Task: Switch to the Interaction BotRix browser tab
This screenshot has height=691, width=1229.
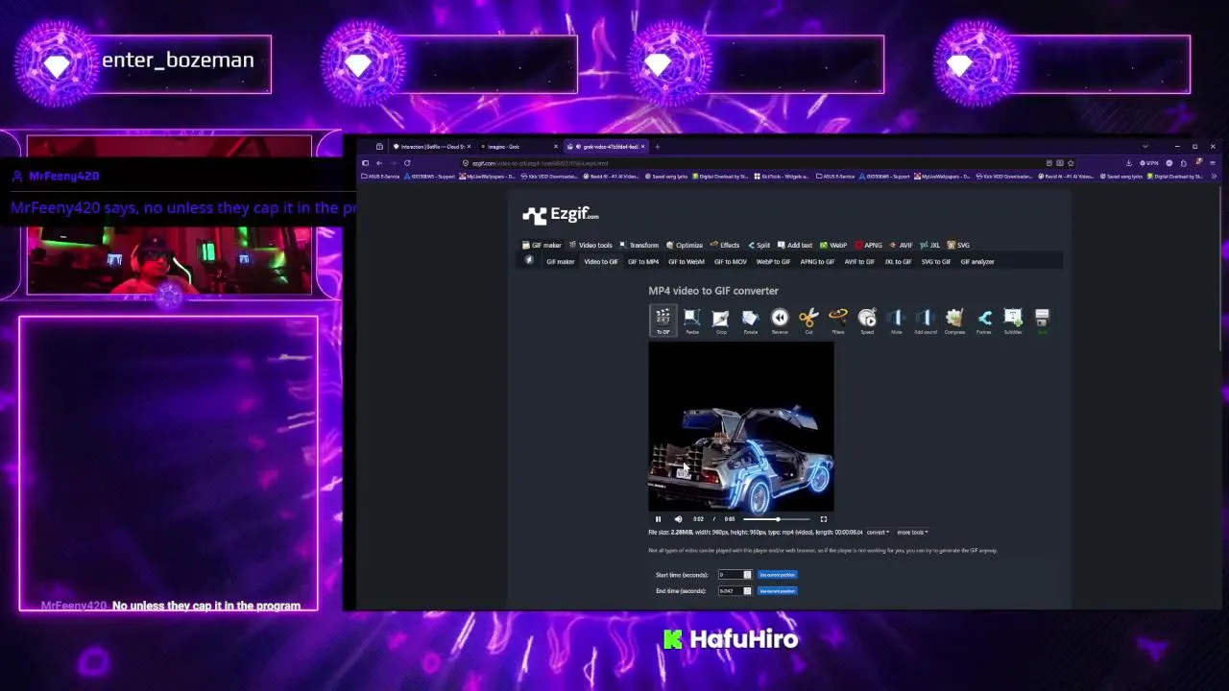Action: 431,147
